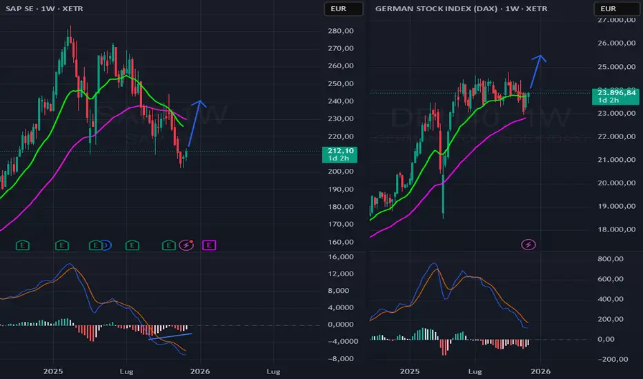Click the 25.000,00 DAX price label
Image resolution: width=643 pixels, height=379 pixels.
tap(617, 67)
